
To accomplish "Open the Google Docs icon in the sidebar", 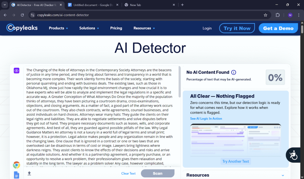I will (x=16, y=175).
